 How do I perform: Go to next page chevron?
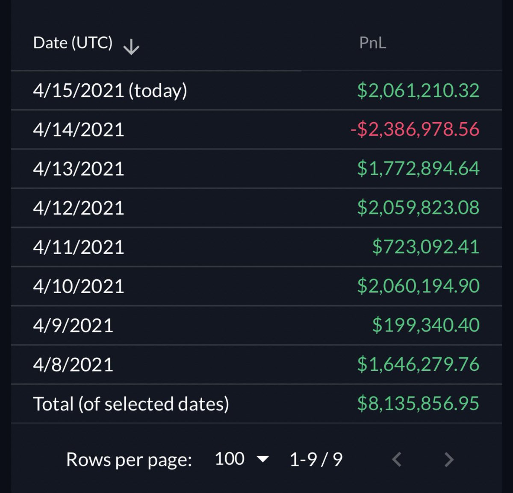tap(448, 460)
